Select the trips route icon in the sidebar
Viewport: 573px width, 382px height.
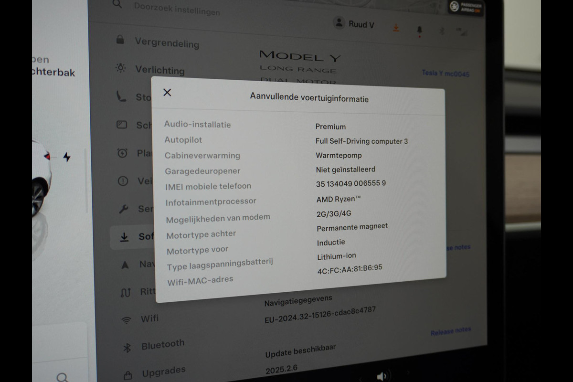[x=126, y=292]
